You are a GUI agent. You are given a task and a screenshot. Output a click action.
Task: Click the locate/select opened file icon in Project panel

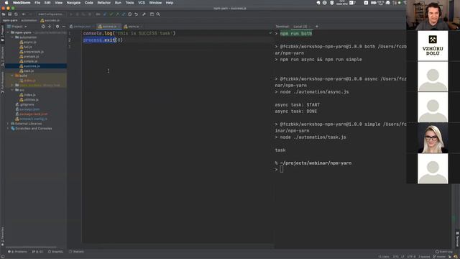(43, 27)
